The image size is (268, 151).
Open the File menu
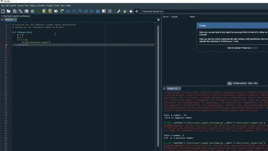[x=3, y=5]
